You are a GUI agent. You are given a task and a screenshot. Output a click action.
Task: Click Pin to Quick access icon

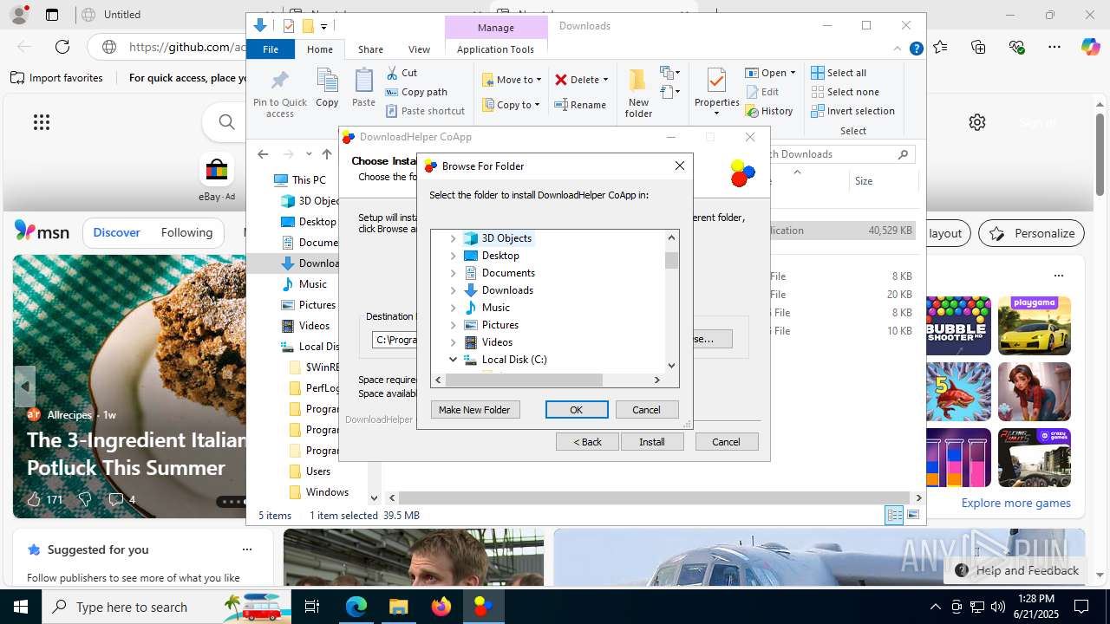(280, 94)
